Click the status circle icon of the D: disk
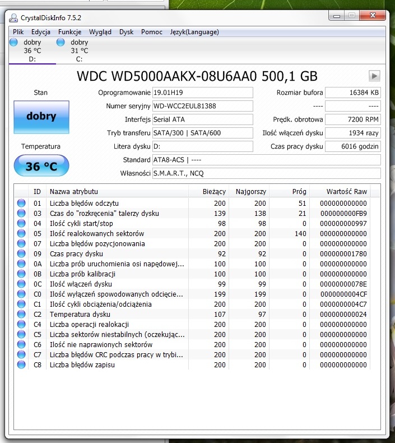Screen dimensions: 395x443 (x=13, y=42)
